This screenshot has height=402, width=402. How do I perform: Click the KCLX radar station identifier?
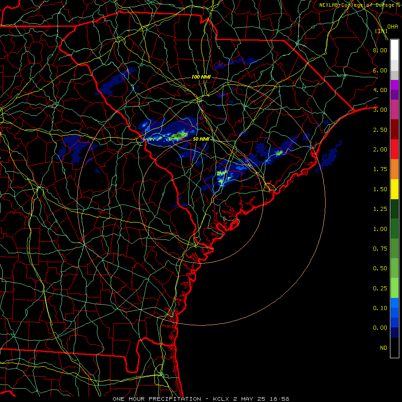point(222,399)
